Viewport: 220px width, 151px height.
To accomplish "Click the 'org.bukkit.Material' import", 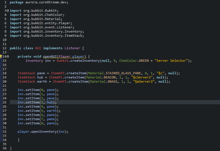I will [42, 19].
